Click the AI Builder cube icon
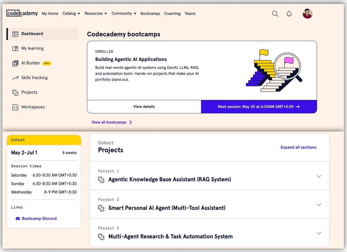 click(15, 63)
